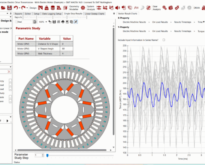The image size is (205, 165).
Task: Click the System Analysis toolbar label
Action: point(91,8)
